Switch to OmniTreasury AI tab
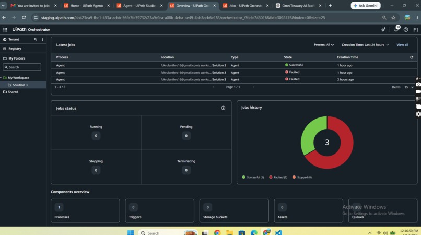 [x=298, y=5]
